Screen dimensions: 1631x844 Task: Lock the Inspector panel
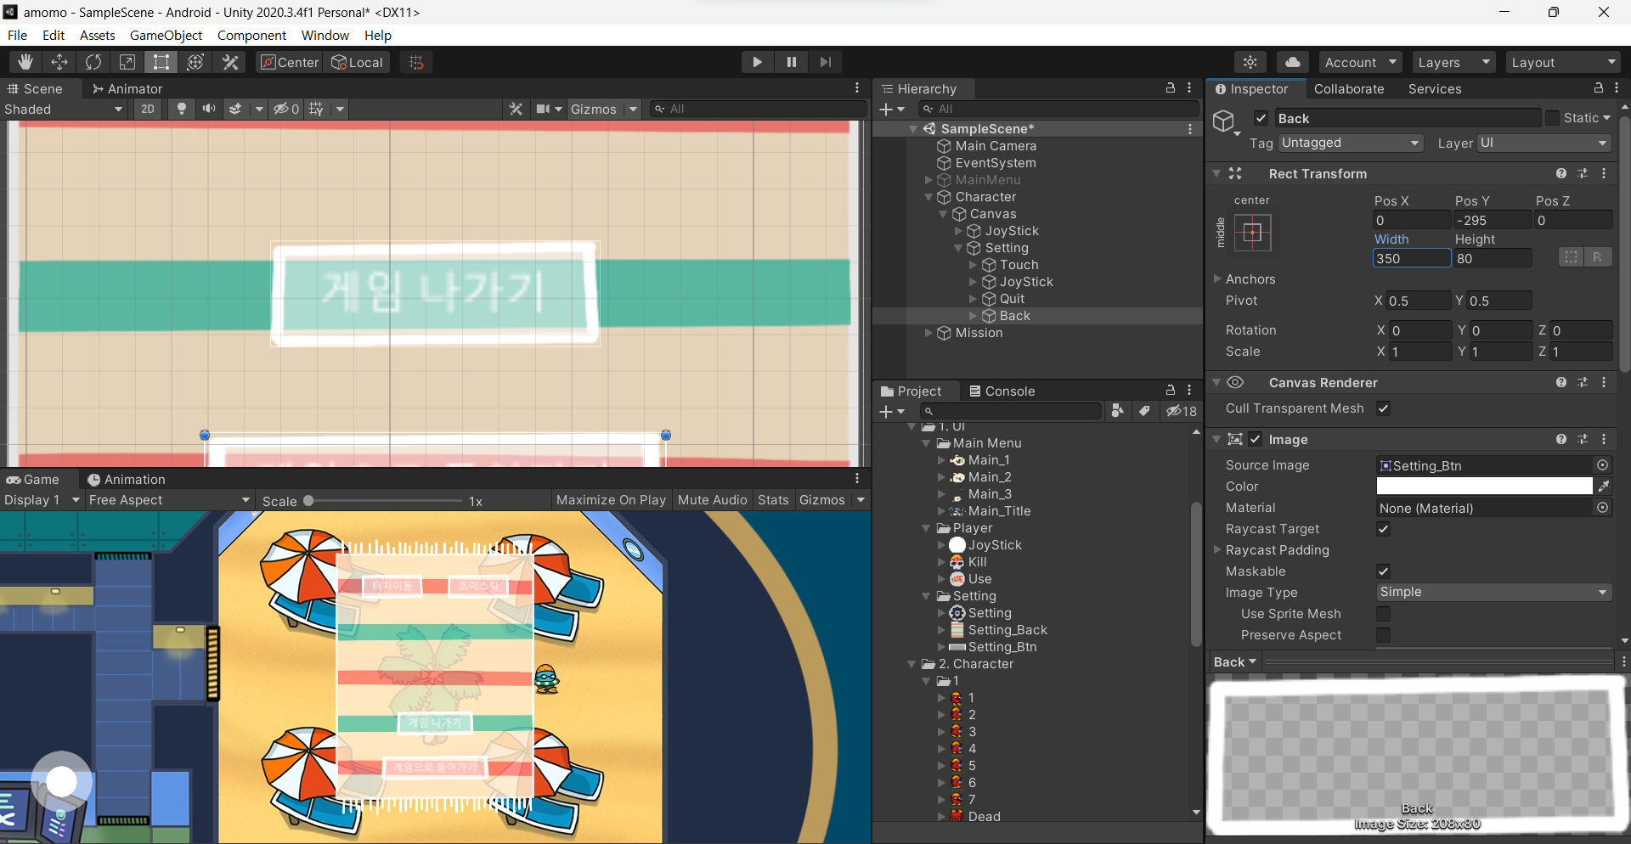pos(1598,88)
